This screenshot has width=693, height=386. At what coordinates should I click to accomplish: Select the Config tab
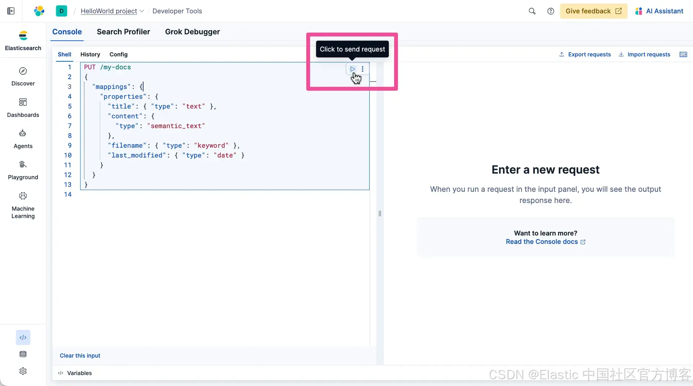pos(118,54)
